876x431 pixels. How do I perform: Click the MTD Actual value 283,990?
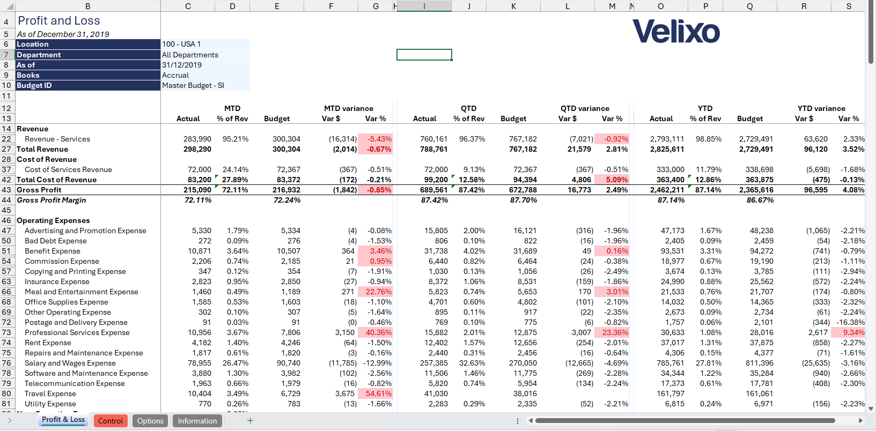click(197, 139)
